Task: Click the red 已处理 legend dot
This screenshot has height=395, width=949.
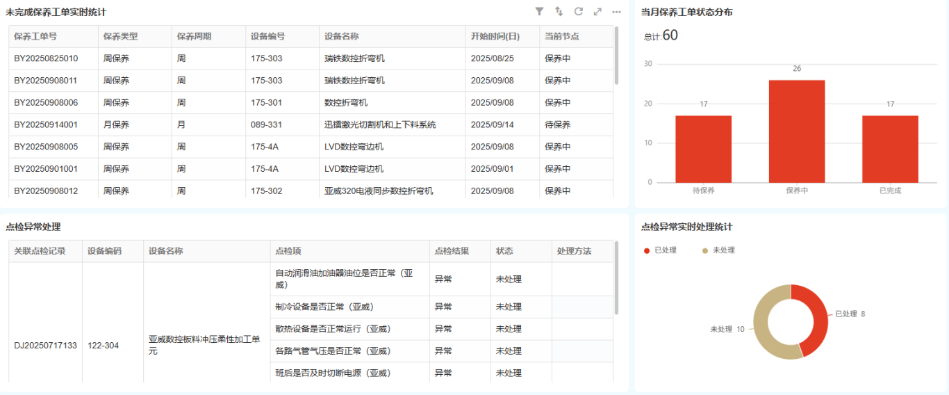Action: coord(647,250)
